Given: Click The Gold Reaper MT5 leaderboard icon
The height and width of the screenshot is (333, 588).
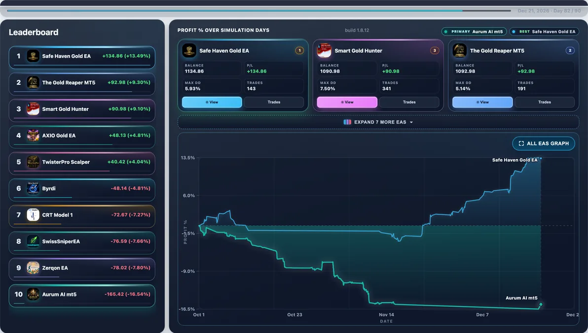Looking at the screenshot, I should pyautogui.click(x=33, y=82).
